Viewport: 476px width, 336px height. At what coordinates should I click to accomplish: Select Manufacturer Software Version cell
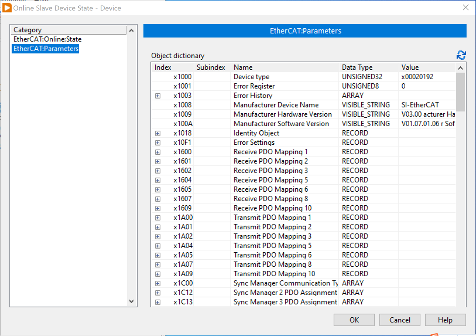(x=281, y=124)
